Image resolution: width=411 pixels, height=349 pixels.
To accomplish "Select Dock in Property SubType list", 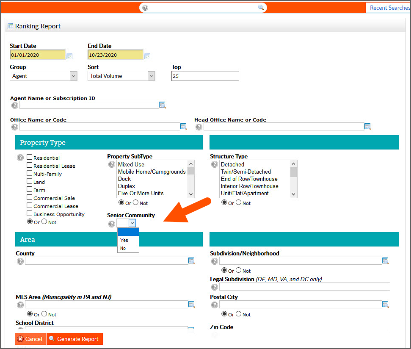I will 152,179.
